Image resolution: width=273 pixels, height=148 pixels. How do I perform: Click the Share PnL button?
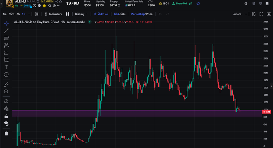click(x=180, y=4)
